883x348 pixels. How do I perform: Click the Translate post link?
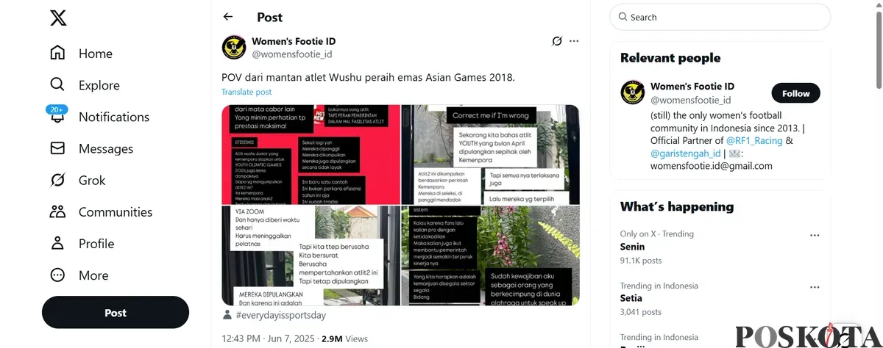[247, 92]
